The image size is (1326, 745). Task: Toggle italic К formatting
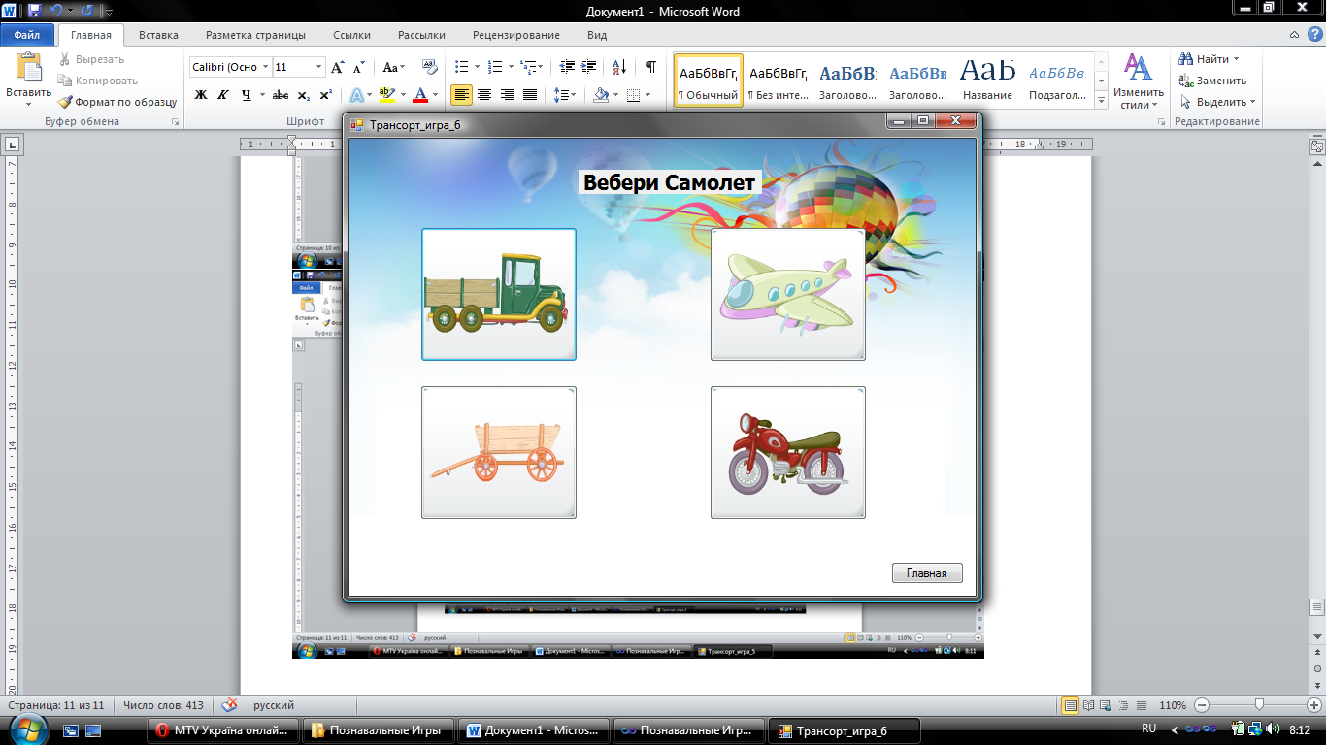pyautogui.click(x=222, y=95)
